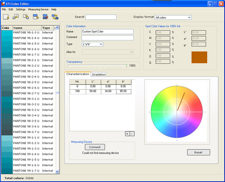Open the Measuring Device menu

pos(38,9)
